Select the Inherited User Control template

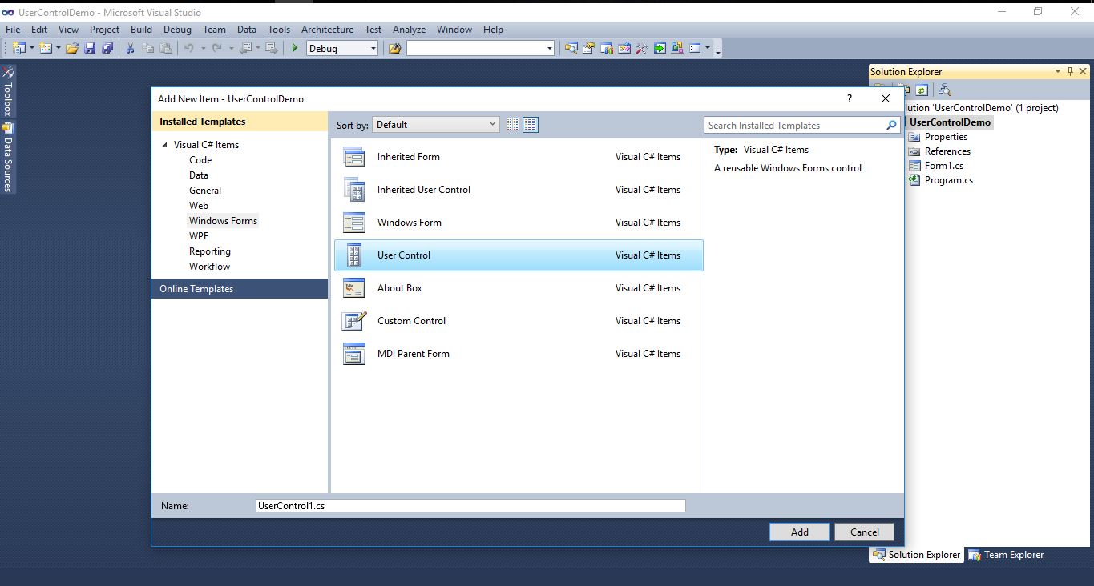point(518,190)
